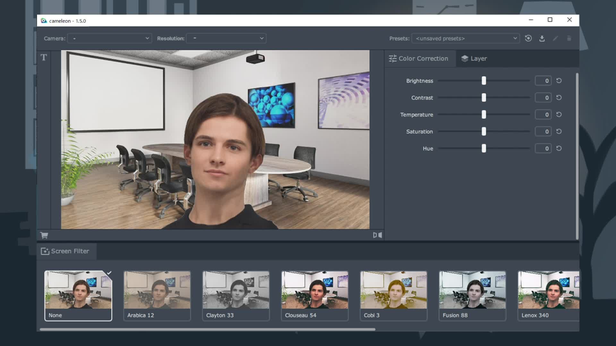Image resolution: width=616 pixels, height=346 pixels.
Task: Reset the Contrast value
Action: pyautogui.click(x=559, y=98)
